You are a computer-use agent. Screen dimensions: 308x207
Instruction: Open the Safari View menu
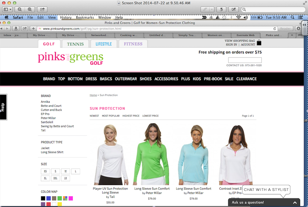(52, 18)
